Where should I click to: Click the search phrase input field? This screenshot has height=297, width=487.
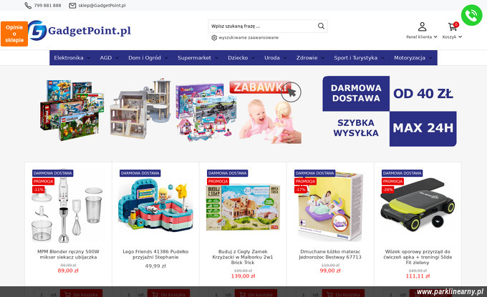point(263,26)
